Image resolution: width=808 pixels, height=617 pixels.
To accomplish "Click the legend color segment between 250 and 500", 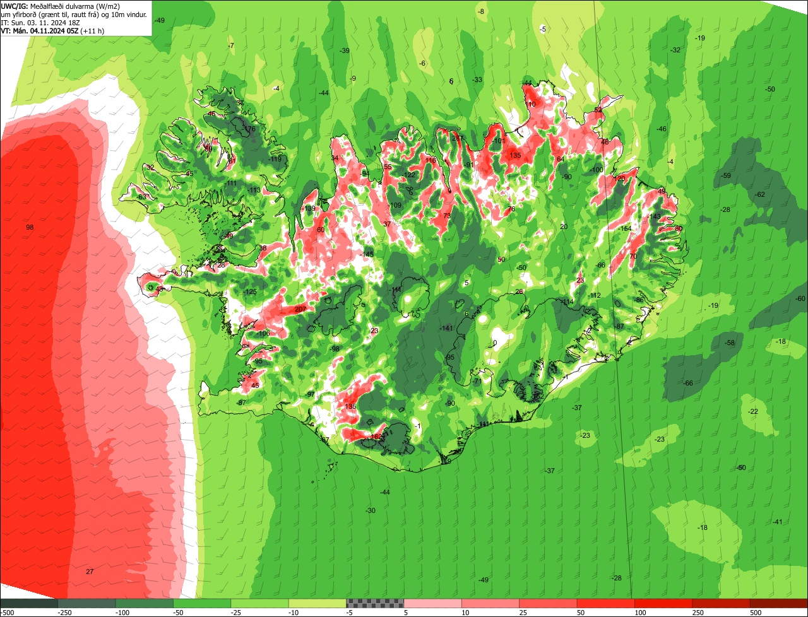I will click(x=722, y=603).
